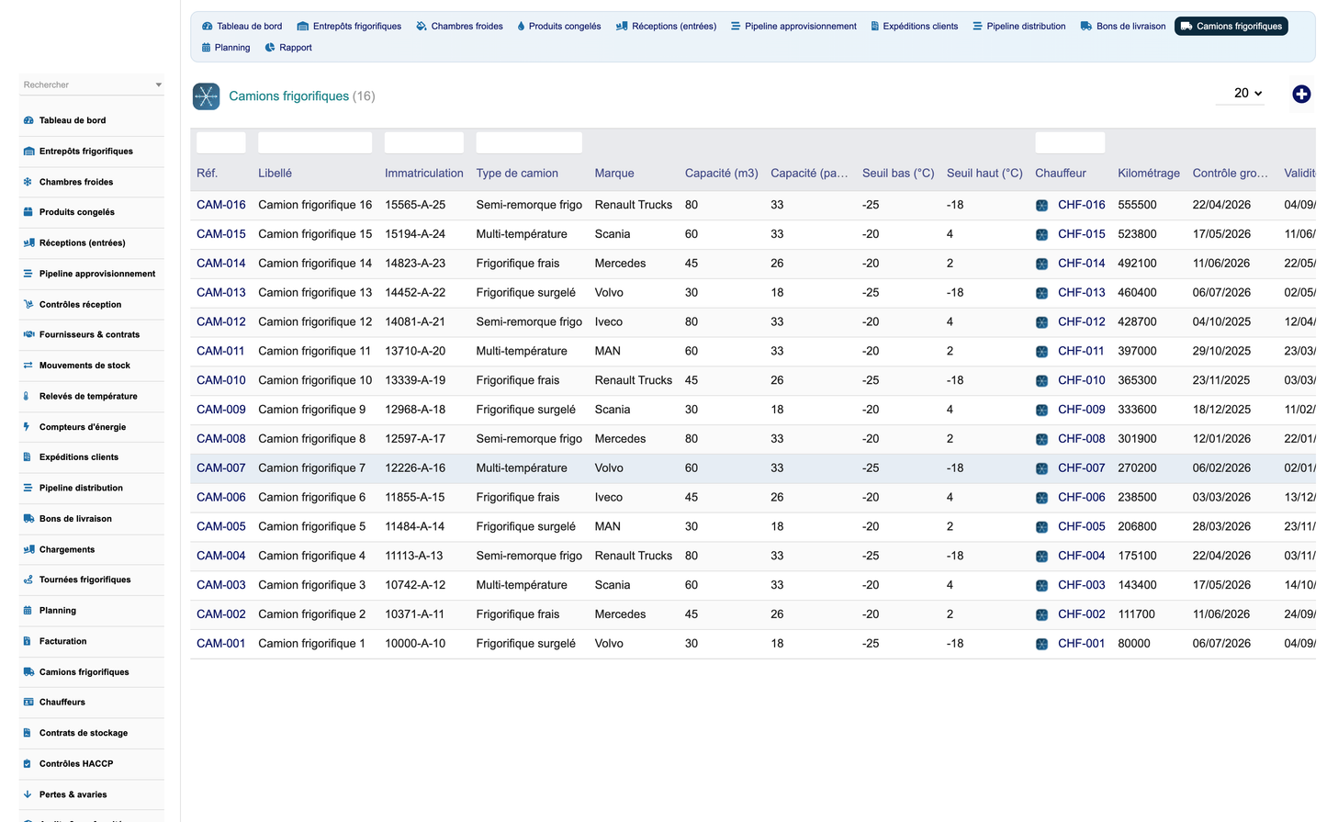The image size is (1327, 822).
Task: Open truck record CAM-016
Action: [221, 205]
